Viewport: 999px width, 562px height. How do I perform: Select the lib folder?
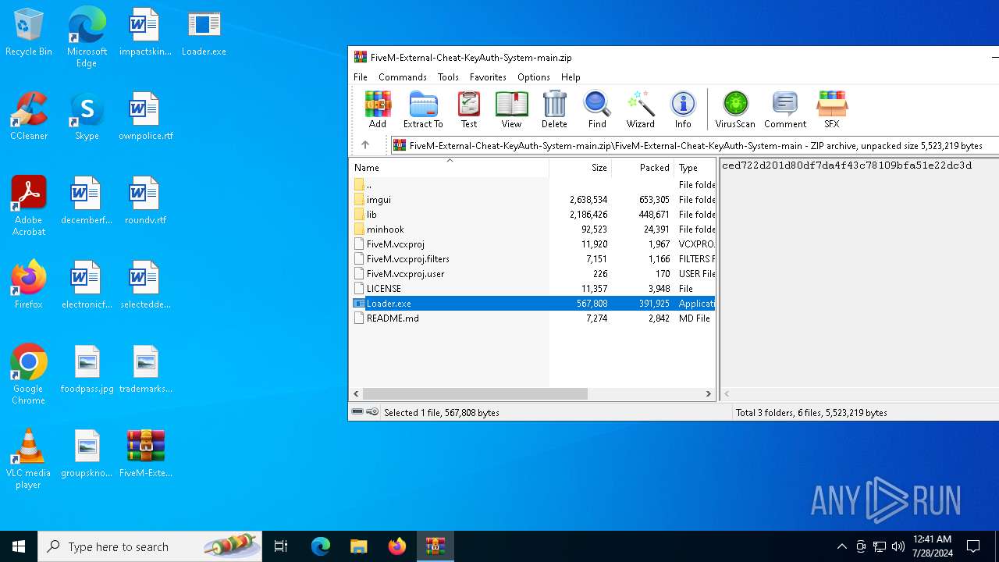click(x=532, y=215)
